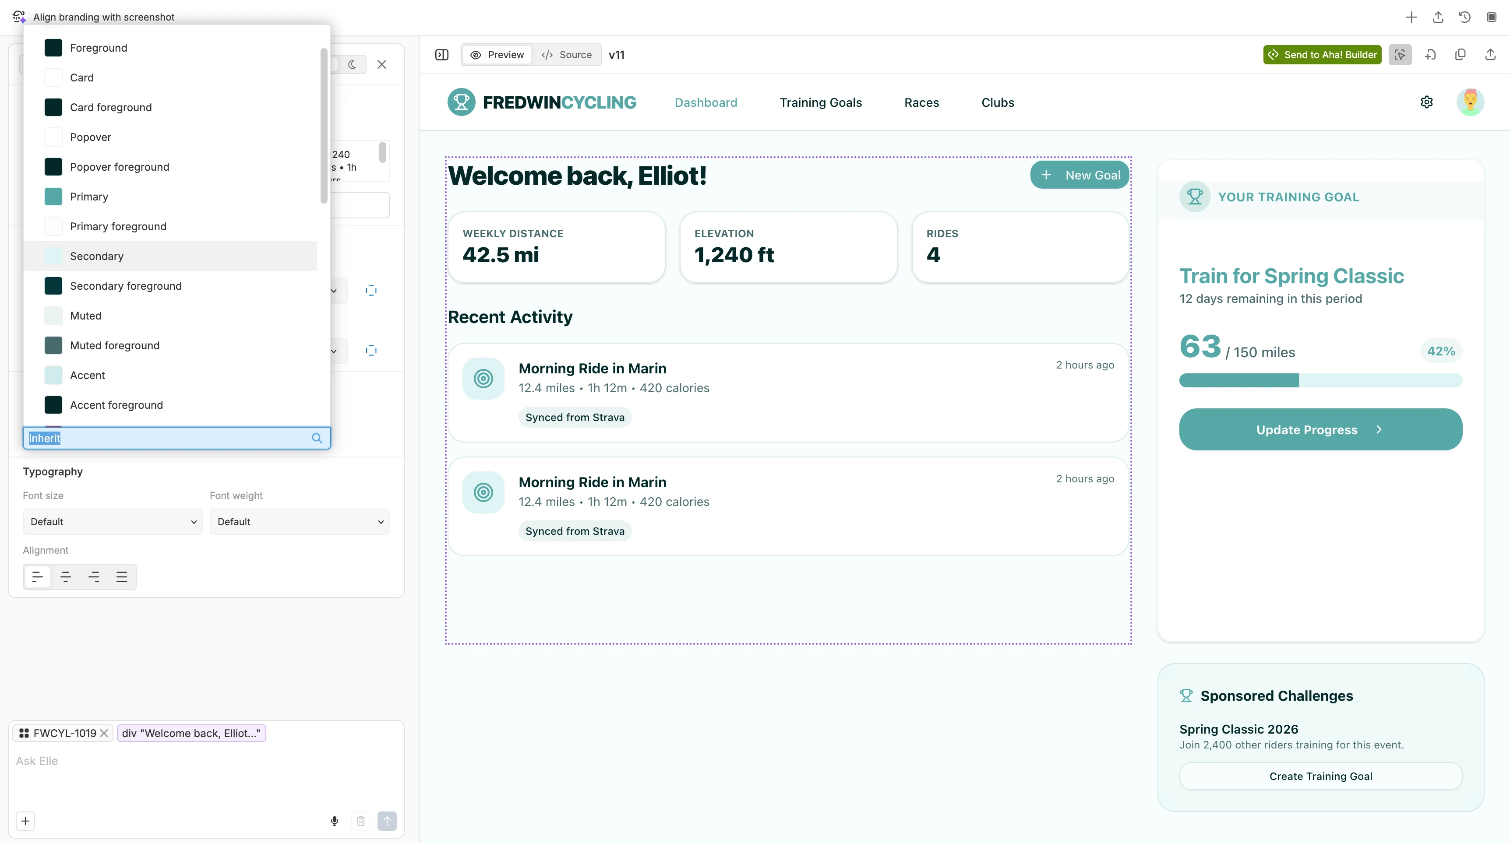Viewport: 1510px width, 843px height.
Task: Open the Font weight dropdown
Action: (300, 522)
